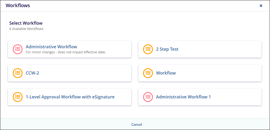
Task: Click the Select Workflow heading
Action: 26,23
